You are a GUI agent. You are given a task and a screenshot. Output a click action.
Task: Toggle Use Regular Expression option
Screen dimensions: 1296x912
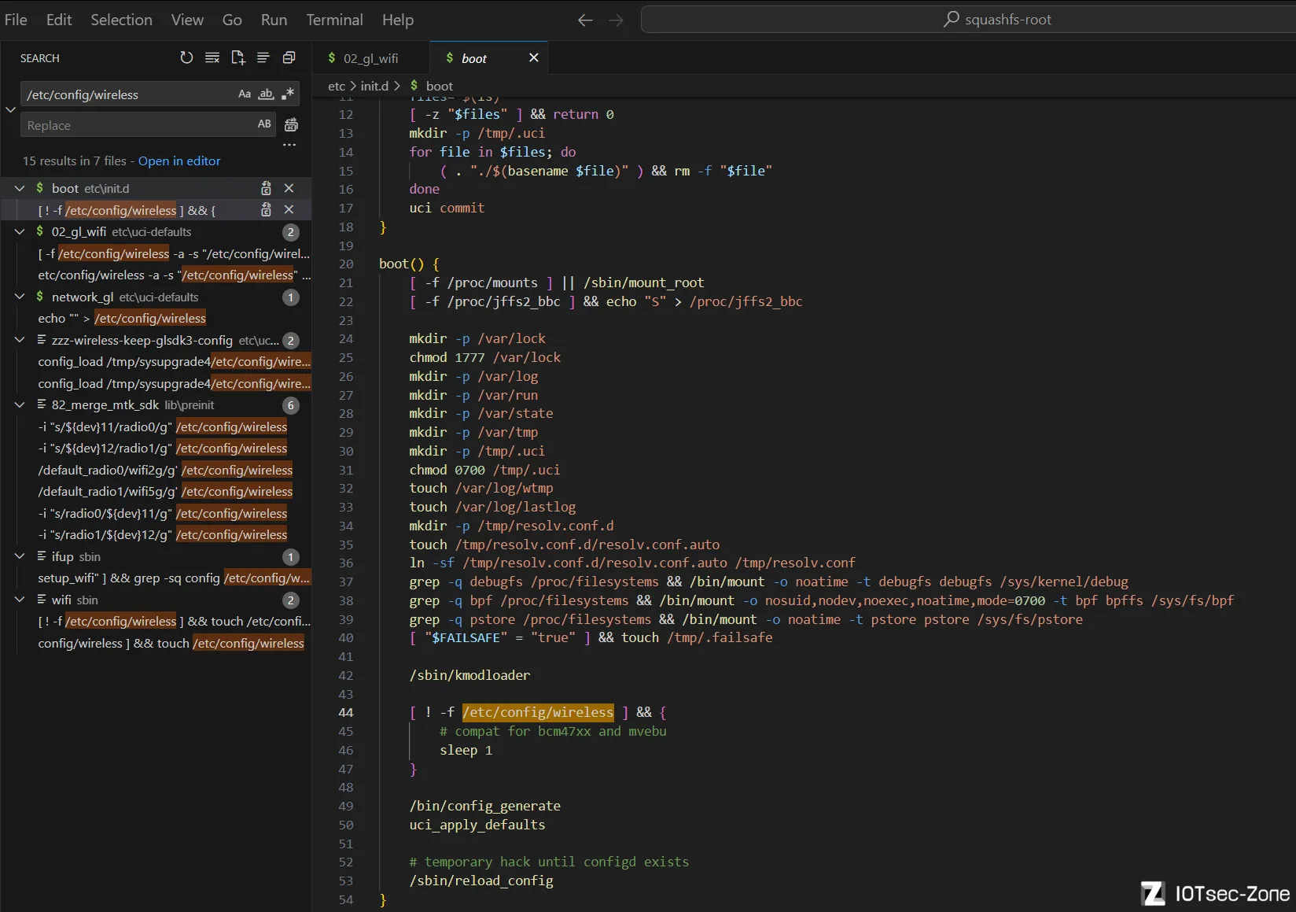coord(288,94)
